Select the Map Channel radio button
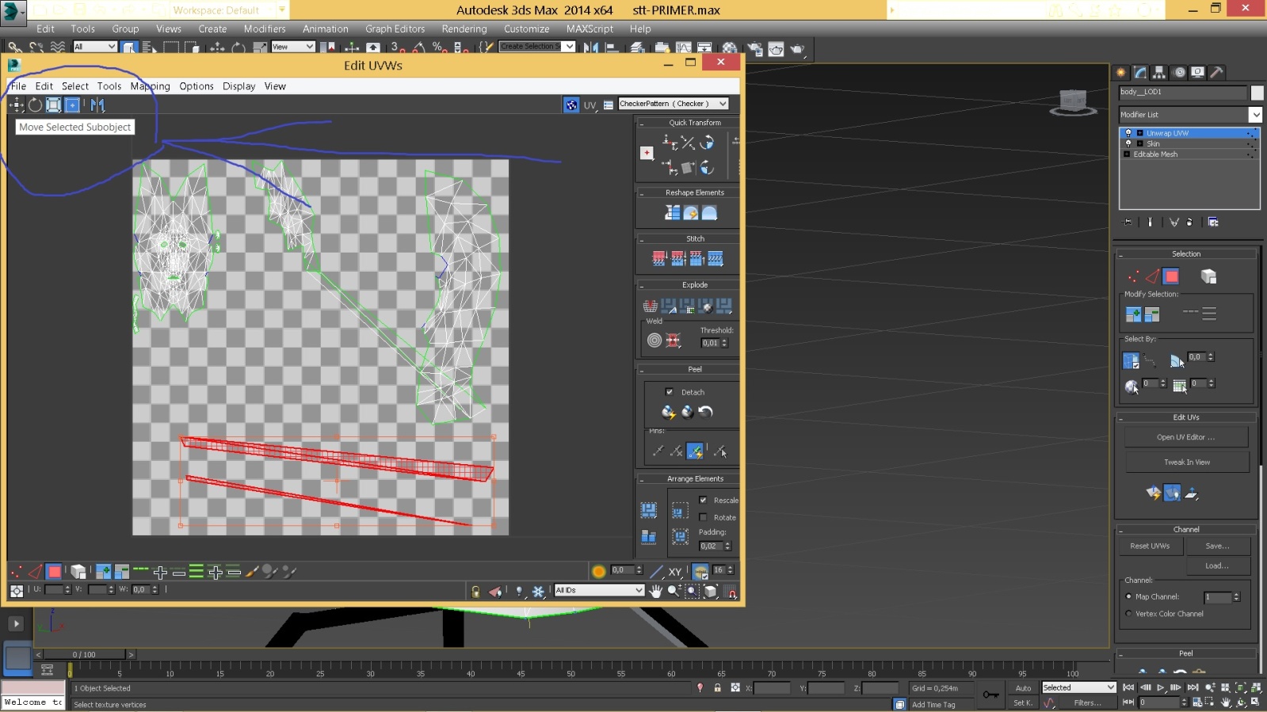 1128,596
